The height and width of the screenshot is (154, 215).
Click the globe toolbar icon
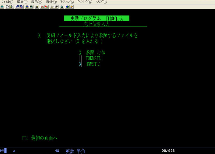[67, 7]
